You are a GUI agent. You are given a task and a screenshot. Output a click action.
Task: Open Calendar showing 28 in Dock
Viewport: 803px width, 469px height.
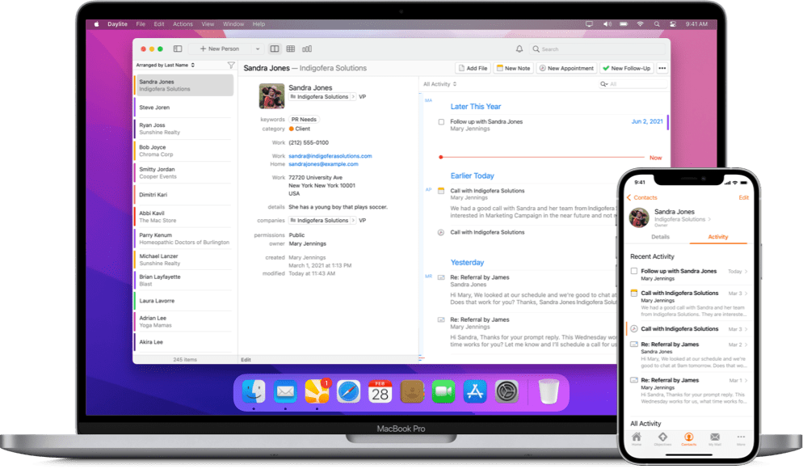380,392
